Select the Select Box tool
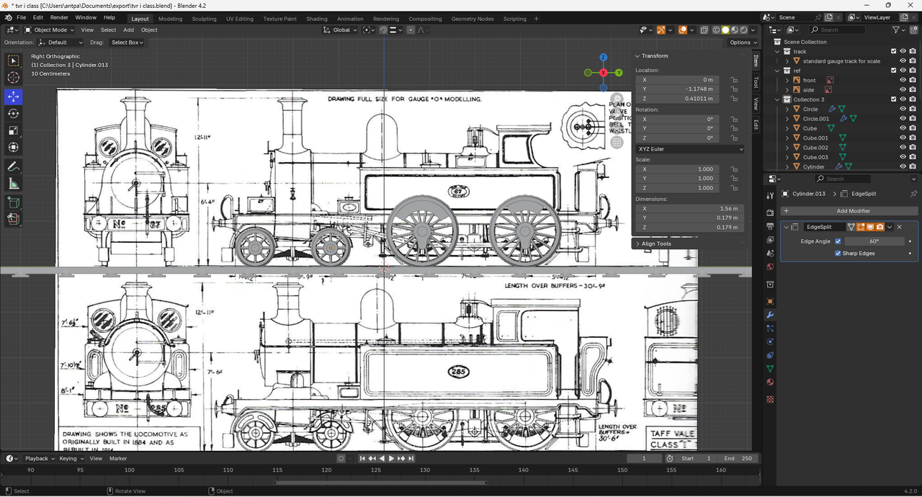This screenshot has height=497, width=922. coord(14,61)
